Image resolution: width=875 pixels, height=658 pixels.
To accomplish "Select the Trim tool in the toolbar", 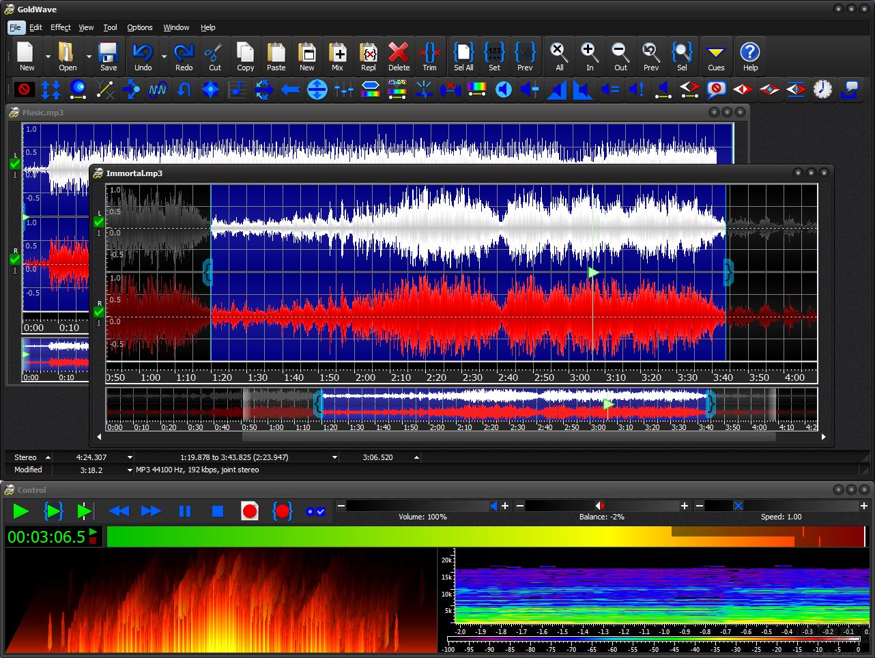I will (x=429, y=57).
